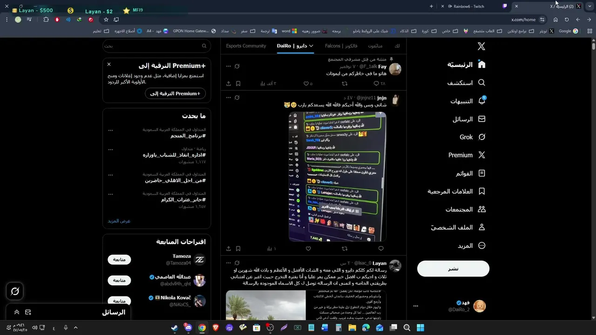Open trend من_اجل_الاهلي_حاضرين
The image size is (596, 335).
coord(175,180)
